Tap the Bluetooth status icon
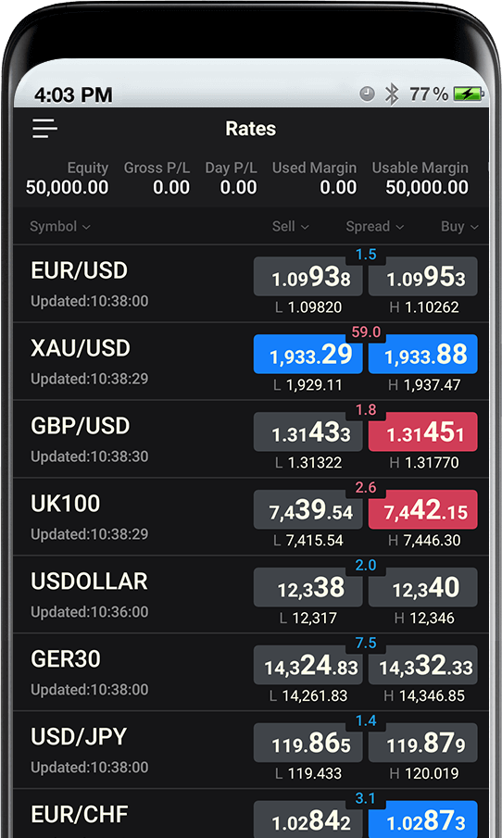Viewport: 502px width, 838px height. (392, 95)
